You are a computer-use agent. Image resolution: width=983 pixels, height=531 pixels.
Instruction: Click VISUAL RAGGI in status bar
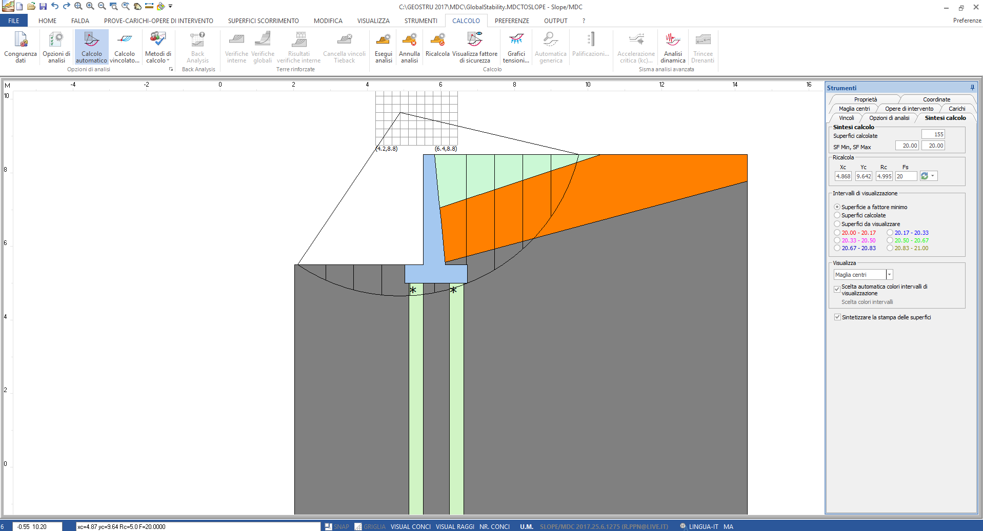coord(455,526)
